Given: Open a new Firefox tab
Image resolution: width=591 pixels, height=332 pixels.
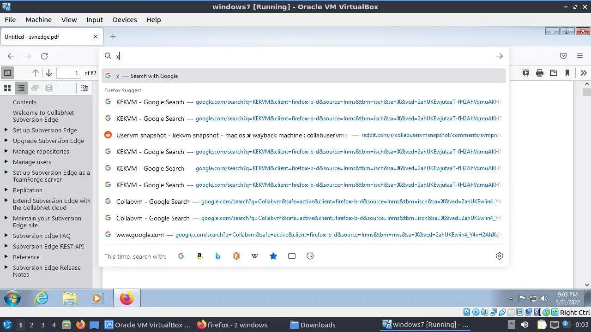Looking at the screenshot, I should [x=113, y=37].
